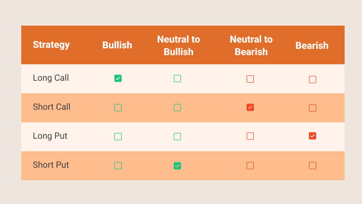The height and width of the screenshot is (204, 362).
Task: Uncheck the Long Put Bearish checkbox
Action: pyautogui.click(x=312, y=136)
